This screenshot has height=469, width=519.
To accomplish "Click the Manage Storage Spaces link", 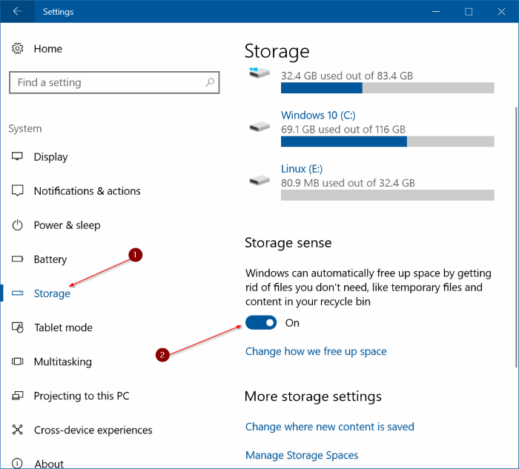I will tap(302, 455).
